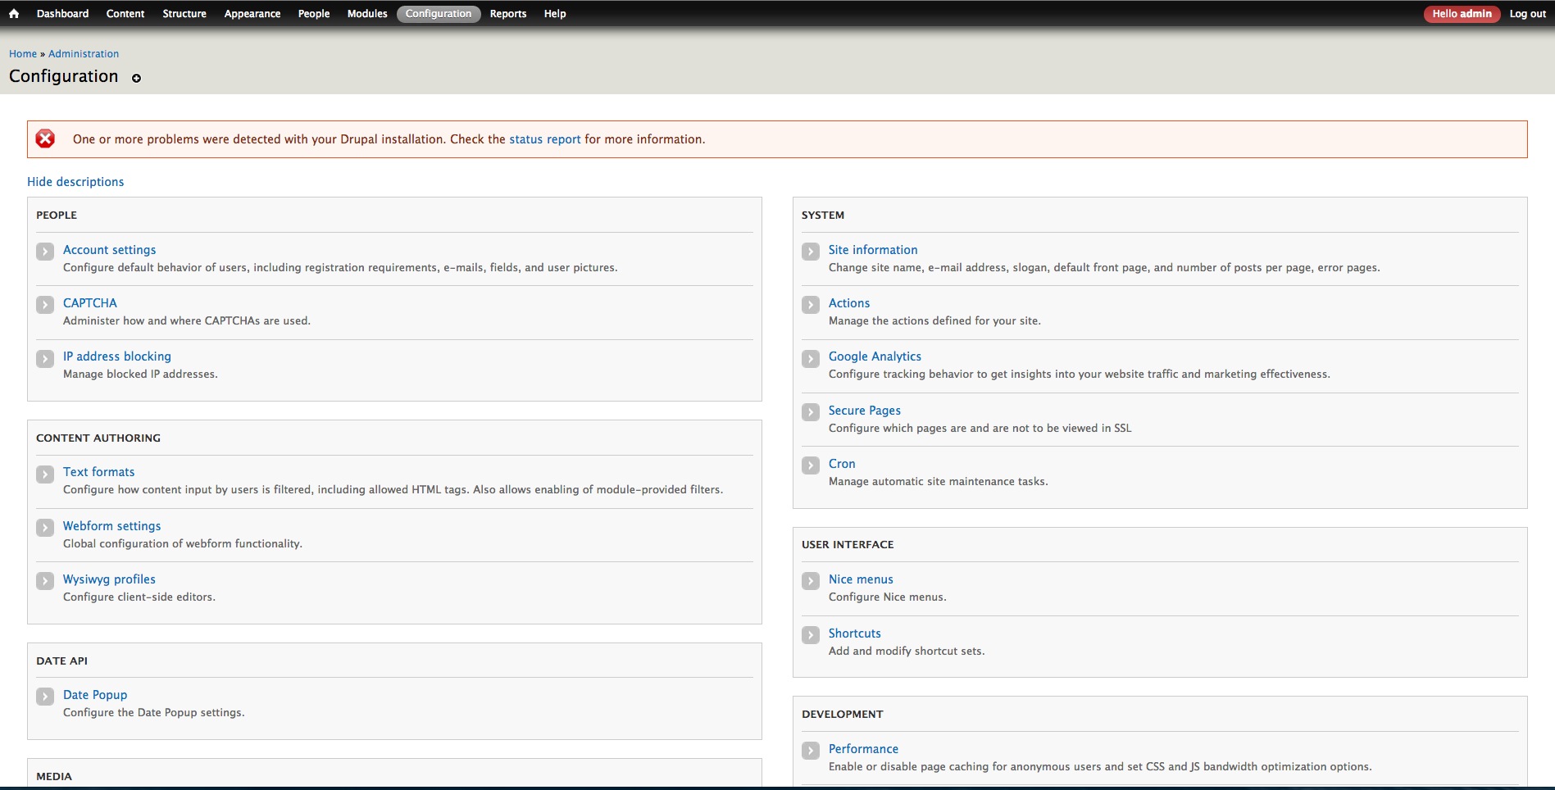The width and height of the screenshot is (1555, 790).
Task: Open CAPTCHA configuration link
Action: coord(90,303)
